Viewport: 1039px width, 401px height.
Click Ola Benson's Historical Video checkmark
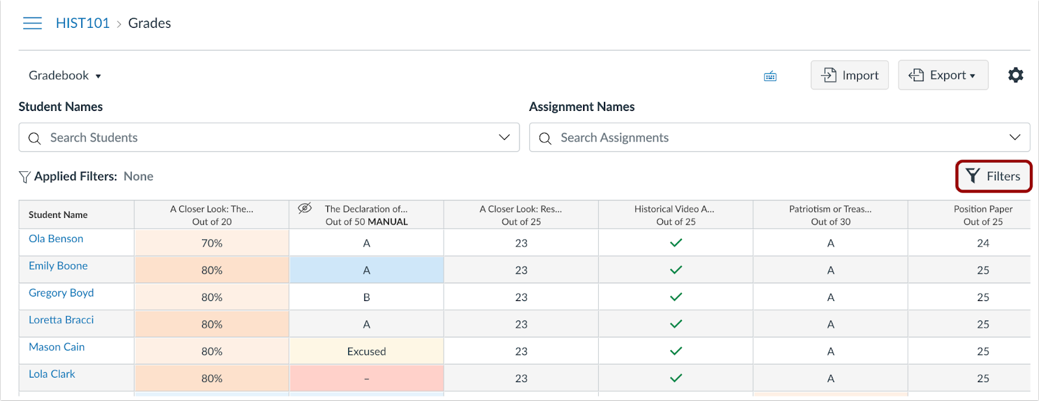point(676,243)
